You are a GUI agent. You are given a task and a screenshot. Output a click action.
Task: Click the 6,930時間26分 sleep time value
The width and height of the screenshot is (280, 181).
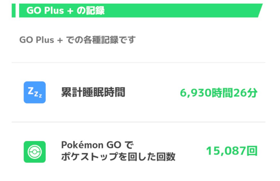(x=218, y=93)
